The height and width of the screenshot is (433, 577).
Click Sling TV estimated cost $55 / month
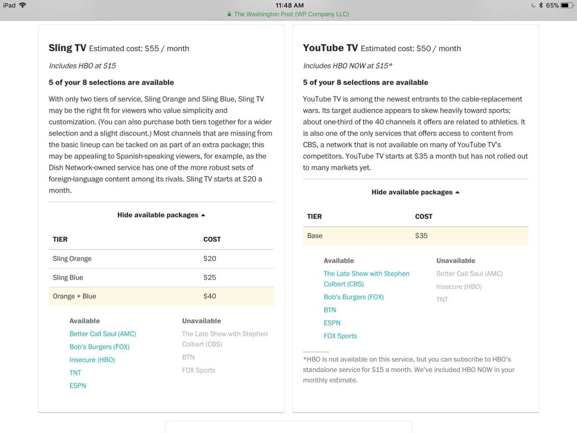[139, 49]
